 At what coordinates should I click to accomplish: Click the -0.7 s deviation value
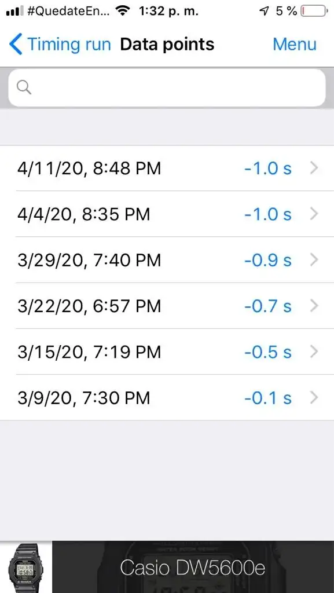(268, 306)
